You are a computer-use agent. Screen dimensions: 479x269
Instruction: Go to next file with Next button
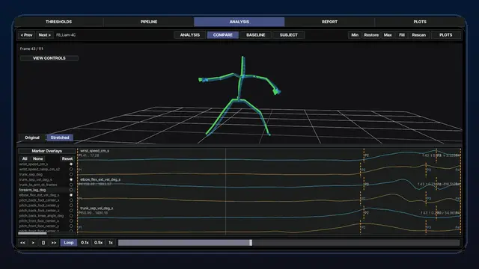click(45, 35)
